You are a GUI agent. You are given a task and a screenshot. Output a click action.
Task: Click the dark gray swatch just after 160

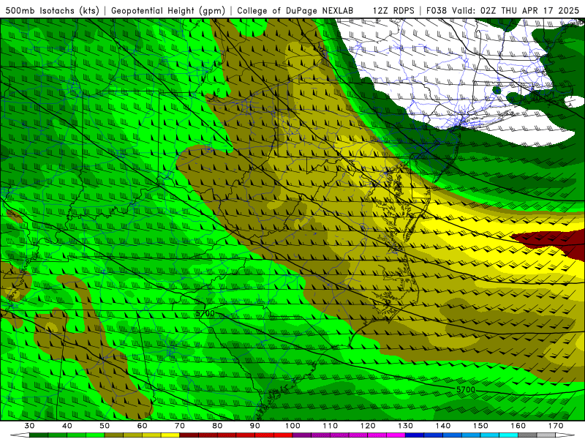(x=527, y=435)
